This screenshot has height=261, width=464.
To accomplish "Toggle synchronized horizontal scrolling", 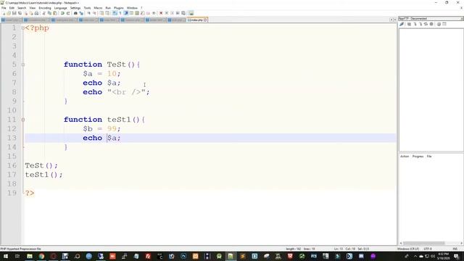I will click(107, 13).
